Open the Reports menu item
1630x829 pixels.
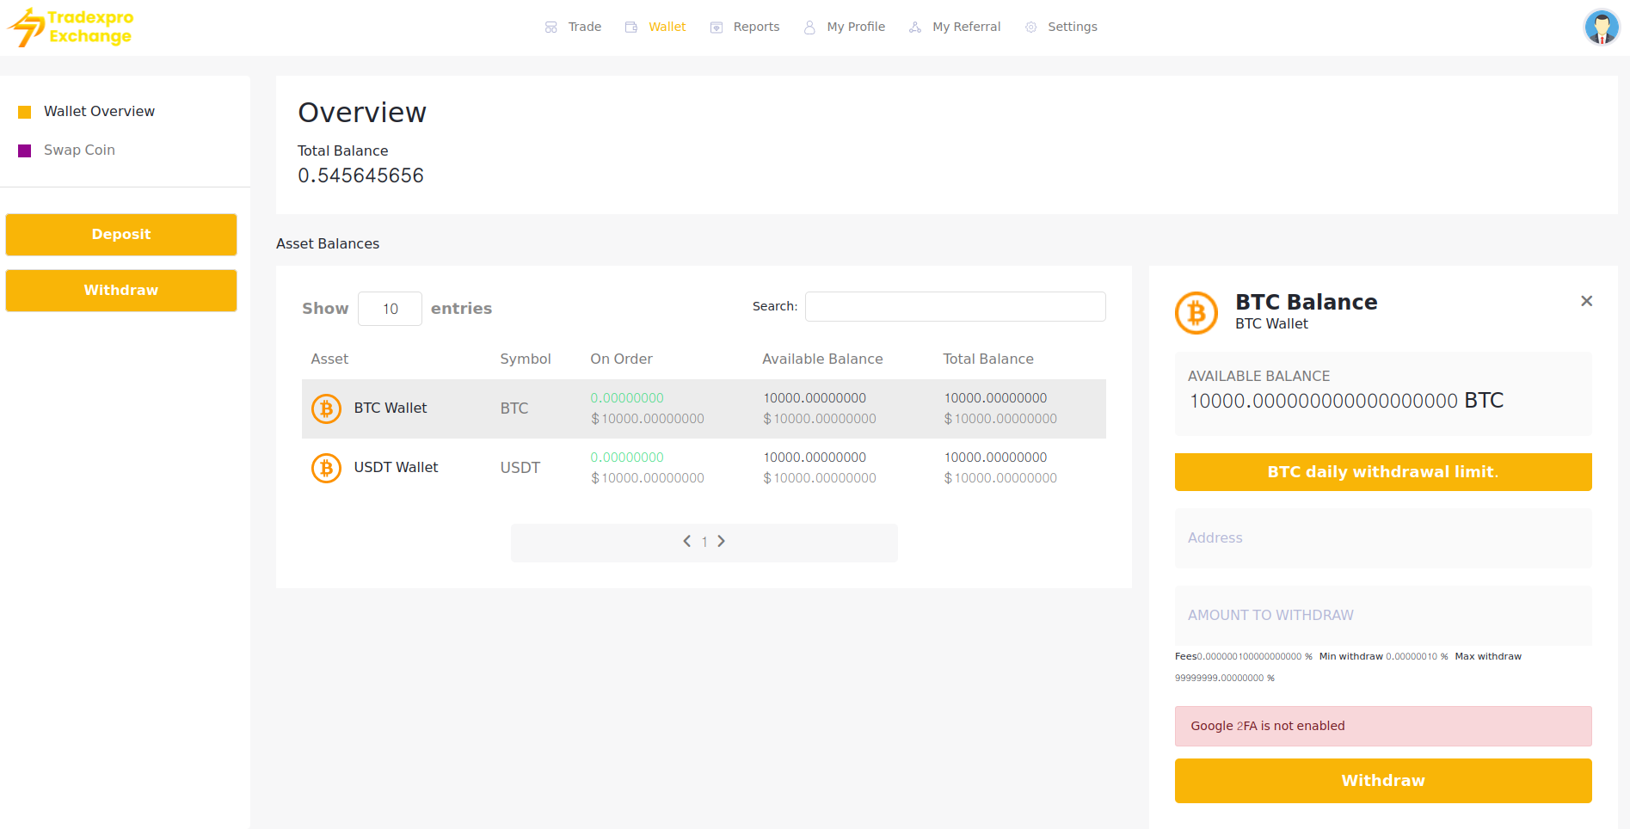(745, 28)
